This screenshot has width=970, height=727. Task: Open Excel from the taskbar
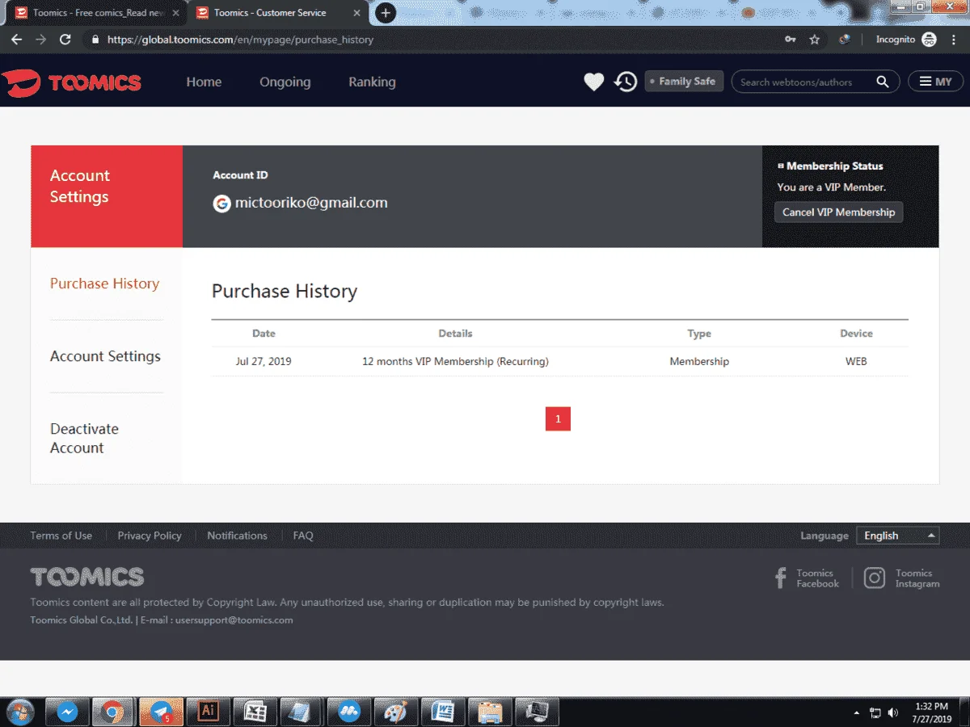point(255,712)
